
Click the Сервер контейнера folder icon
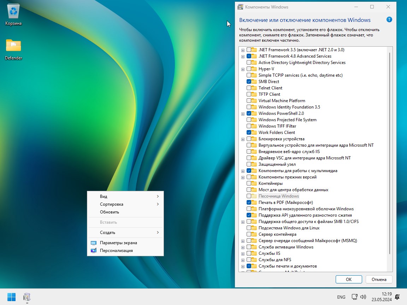254,234
